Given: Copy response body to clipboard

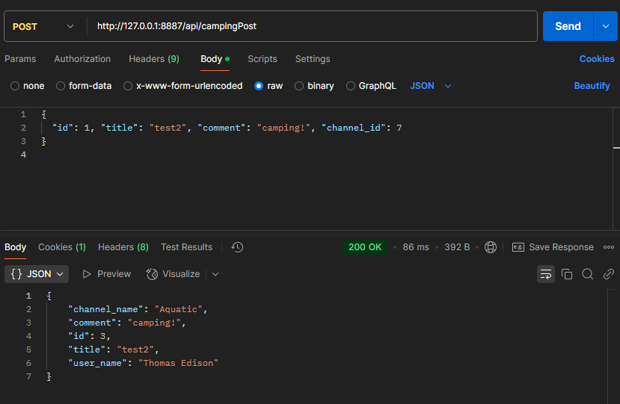Looking at the screenshot, I should [x=567, y=274].
